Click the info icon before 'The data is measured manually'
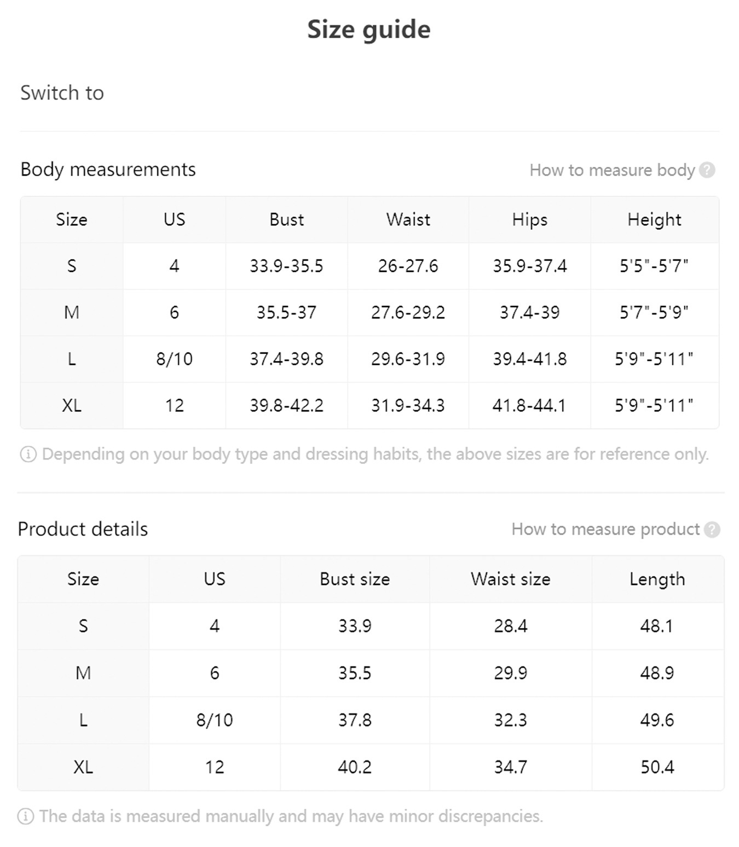The height and width of the screenshot is (847, 739). pyautogui.click(x=25, y=816)
